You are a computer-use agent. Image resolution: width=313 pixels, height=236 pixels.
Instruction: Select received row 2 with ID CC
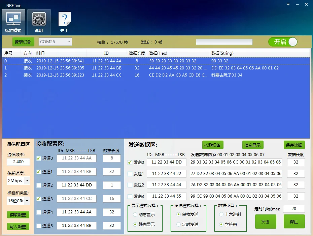pyautogui.click(x=156, y=75)
